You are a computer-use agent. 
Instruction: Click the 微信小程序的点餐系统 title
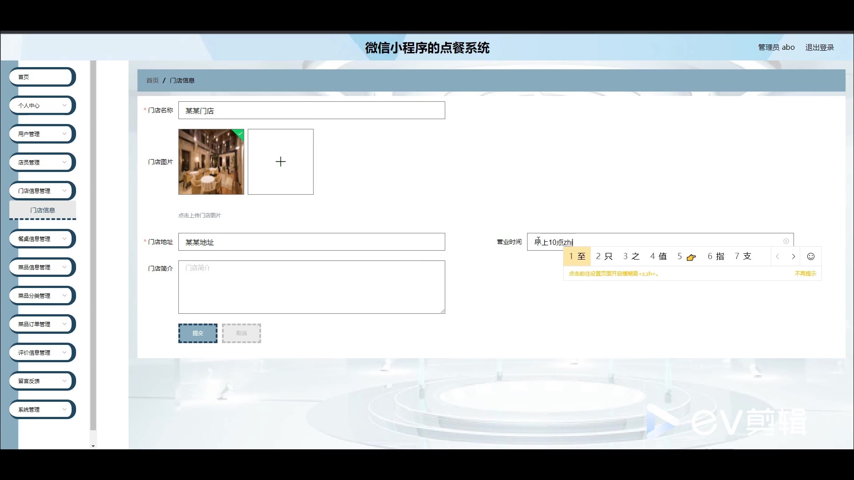point(427,48)
